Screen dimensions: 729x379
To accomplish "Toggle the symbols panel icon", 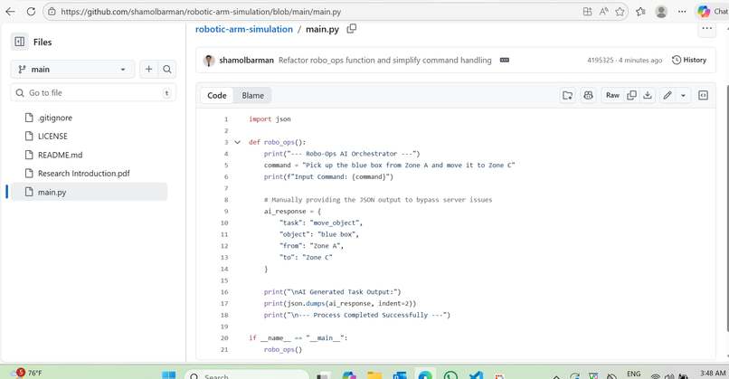I will click(703, 95).
